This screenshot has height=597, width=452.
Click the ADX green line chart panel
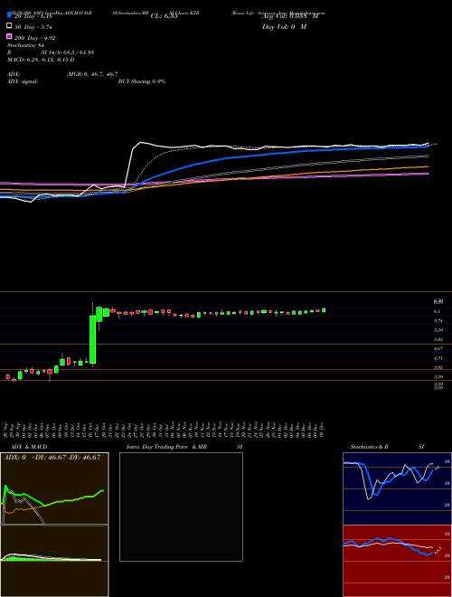[54, 489]
